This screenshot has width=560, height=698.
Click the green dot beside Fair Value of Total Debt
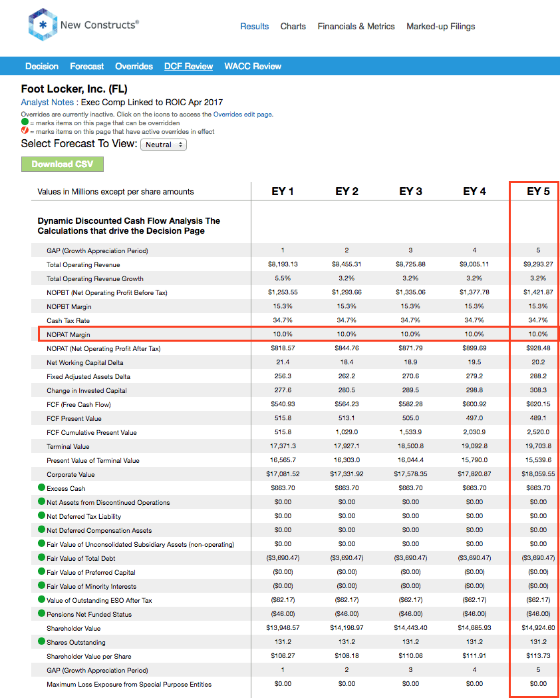[42, 558]
